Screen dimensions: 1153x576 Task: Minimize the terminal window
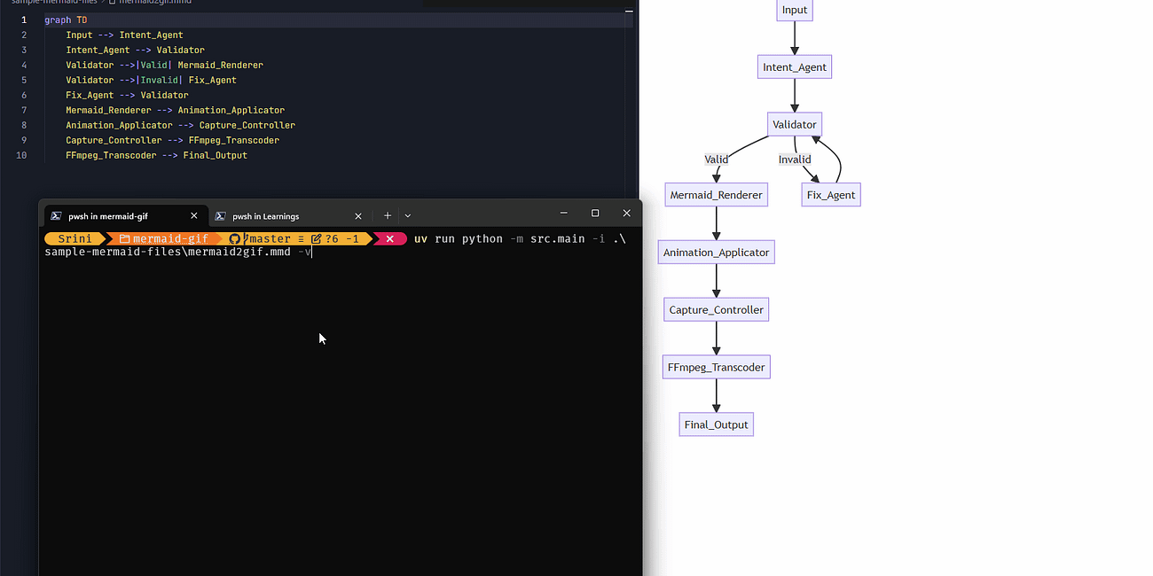click(562, 214)
